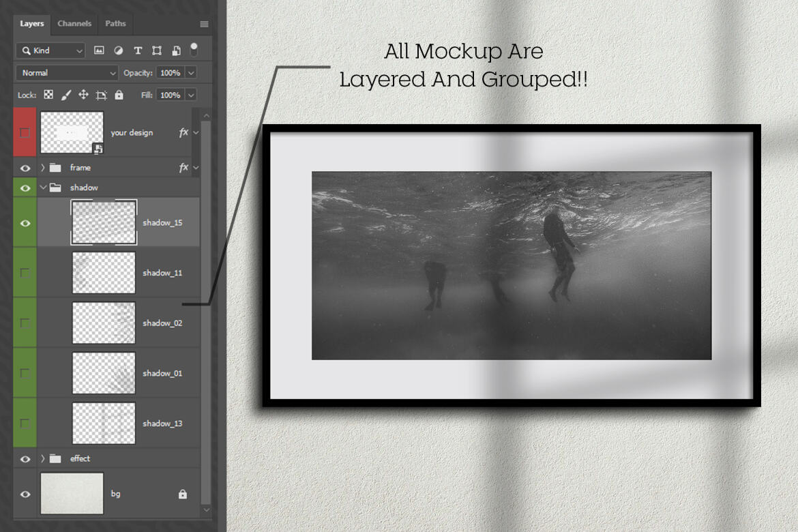Switch to the Channels tab

(74, 24)
